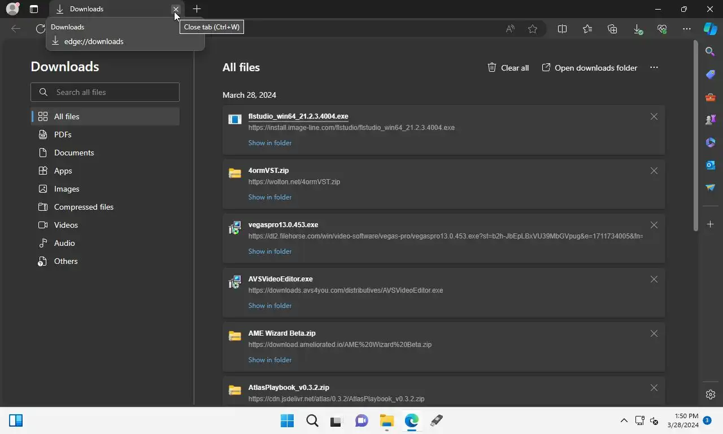The height and width of the screenshot is (434, 723).
Task: Open flstudio_win64_21.2.3.4004.exe file name link
Action: pyautogui.click(x=298, y=116)
